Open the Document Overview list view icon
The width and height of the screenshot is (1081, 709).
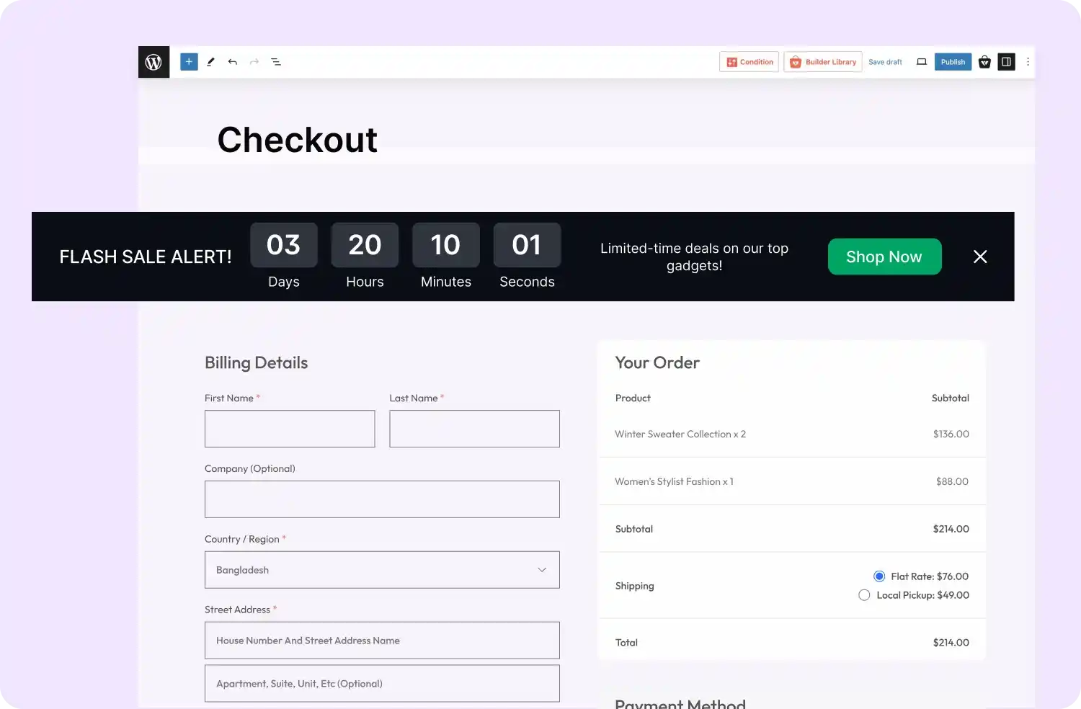coord(276,62)
